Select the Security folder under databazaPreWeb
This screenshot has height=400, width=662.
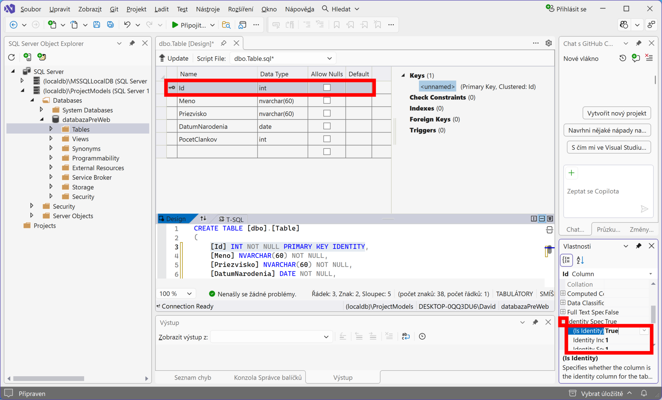(83, 196)
